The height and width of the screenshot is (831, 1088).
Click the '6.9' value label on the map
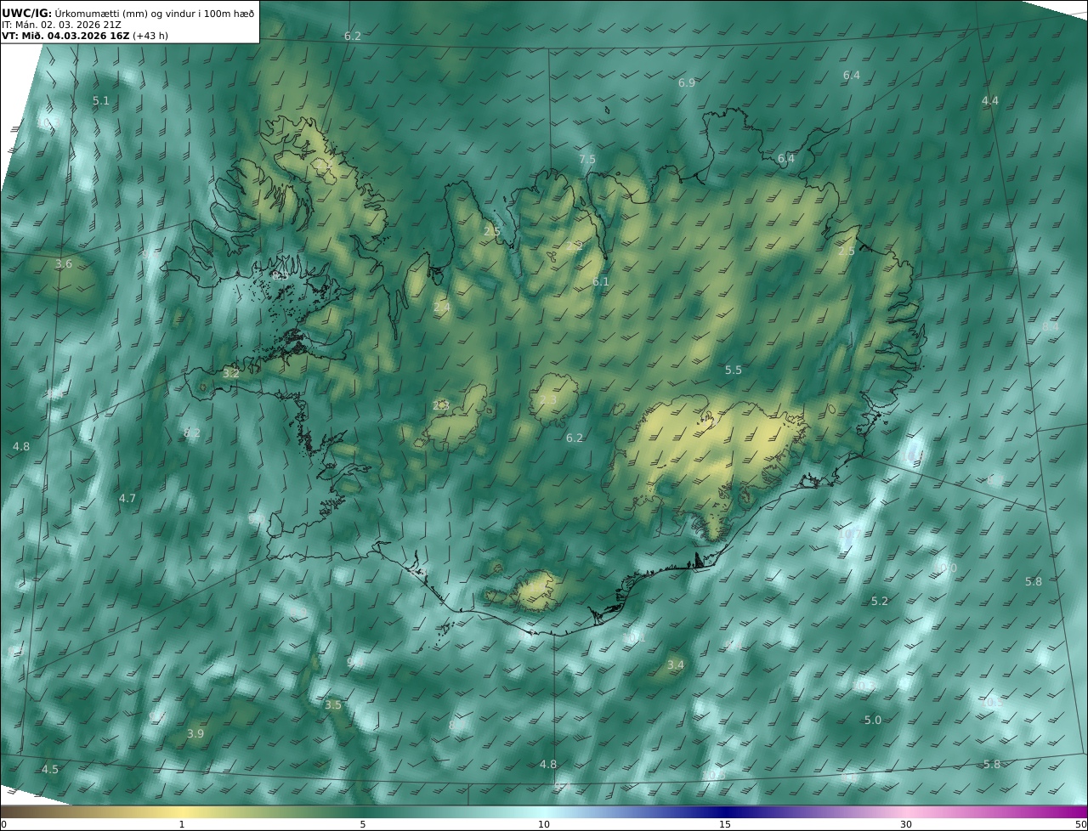point(687,82)
